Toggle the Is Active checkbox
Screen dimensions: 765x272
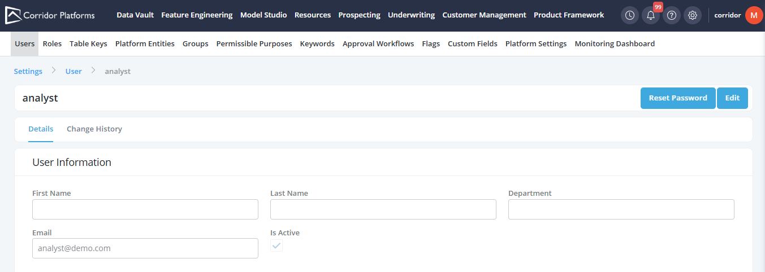coord(276,245)
